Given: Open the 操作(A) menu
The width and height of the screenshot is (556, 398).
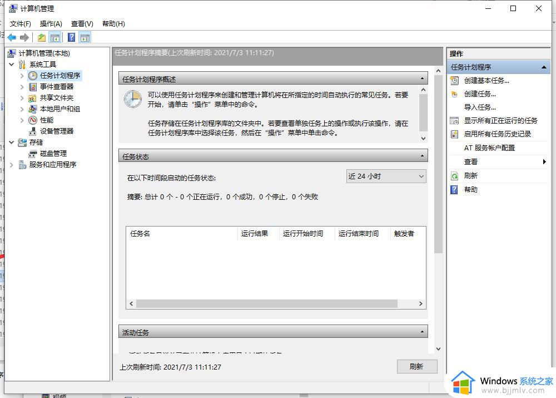Looking at the screenshot, I should tap(51, 24).
